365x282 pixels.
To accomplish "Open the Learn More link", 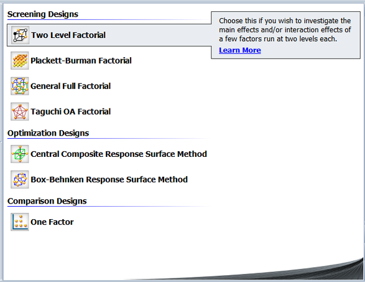I will coord(240,50).
